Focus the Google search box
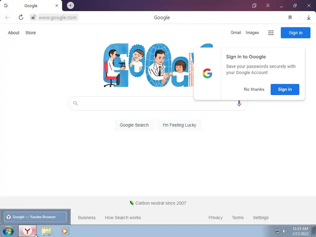Screen dimensions: 316x237 coord(157,103)
